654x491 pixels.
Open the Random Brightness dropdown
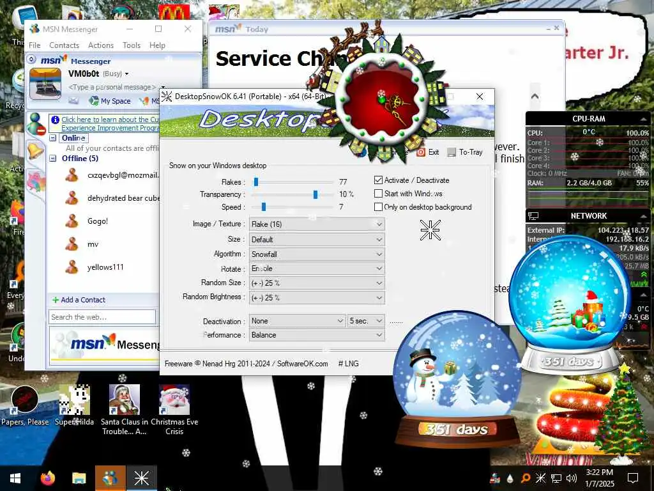(x=317, y=298)
